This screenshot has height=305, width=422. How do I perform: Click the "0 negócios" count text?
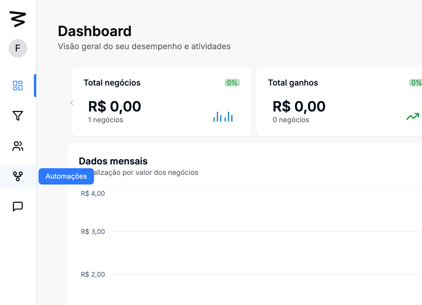point(291,120)
